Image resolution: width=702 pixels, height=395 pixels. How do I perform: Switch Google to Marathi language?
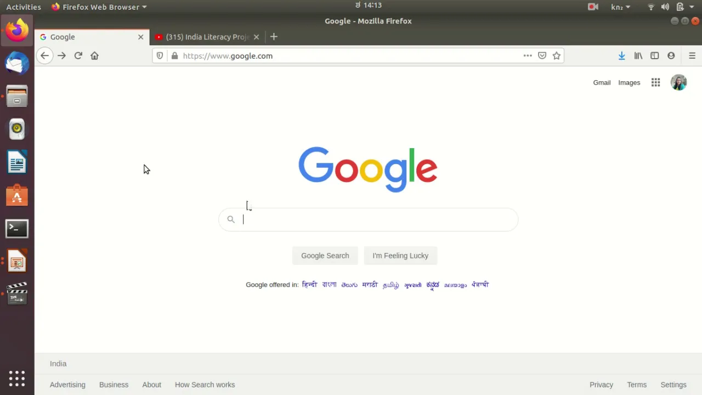(370, 285)
